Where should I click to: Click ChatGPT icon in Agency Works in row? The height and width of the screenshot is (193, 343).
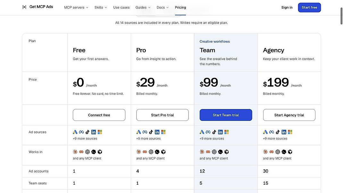click(278, 152)
